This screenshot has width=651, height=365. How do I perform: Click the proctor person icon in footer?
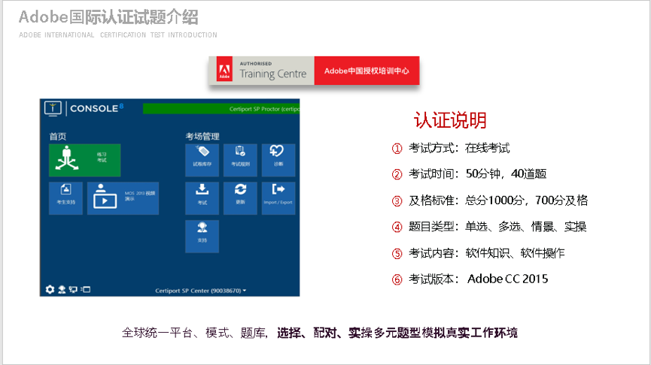62,290
